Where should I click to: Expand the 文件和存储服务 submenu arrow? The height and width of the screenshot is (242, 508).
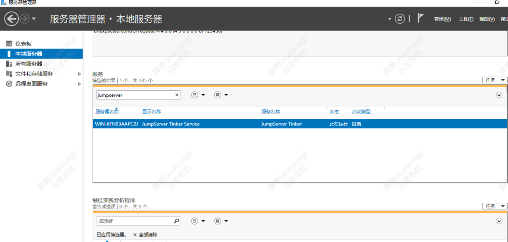pos(79,74)
